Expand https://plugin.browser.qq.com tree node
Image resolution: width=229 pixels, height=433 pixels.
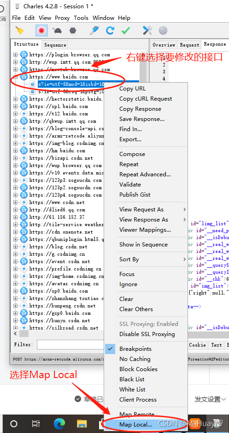(15, 54)
